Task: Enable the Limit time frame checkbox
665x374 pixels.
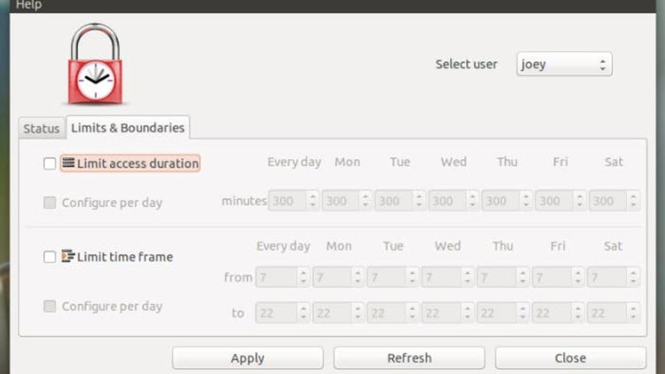Action: (49, 257)
